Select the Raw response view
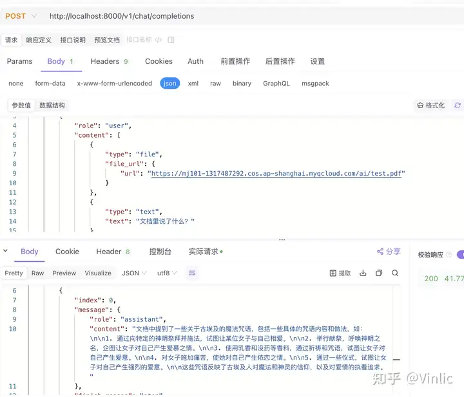Image resolution: width=464 pixels, height=397 pixels. pyautogui.click(x=37, y=273)
